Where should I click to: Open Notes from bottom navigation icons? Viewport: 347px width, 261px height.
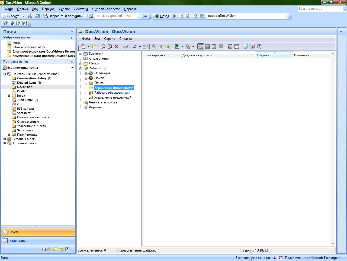coord(55,249)
